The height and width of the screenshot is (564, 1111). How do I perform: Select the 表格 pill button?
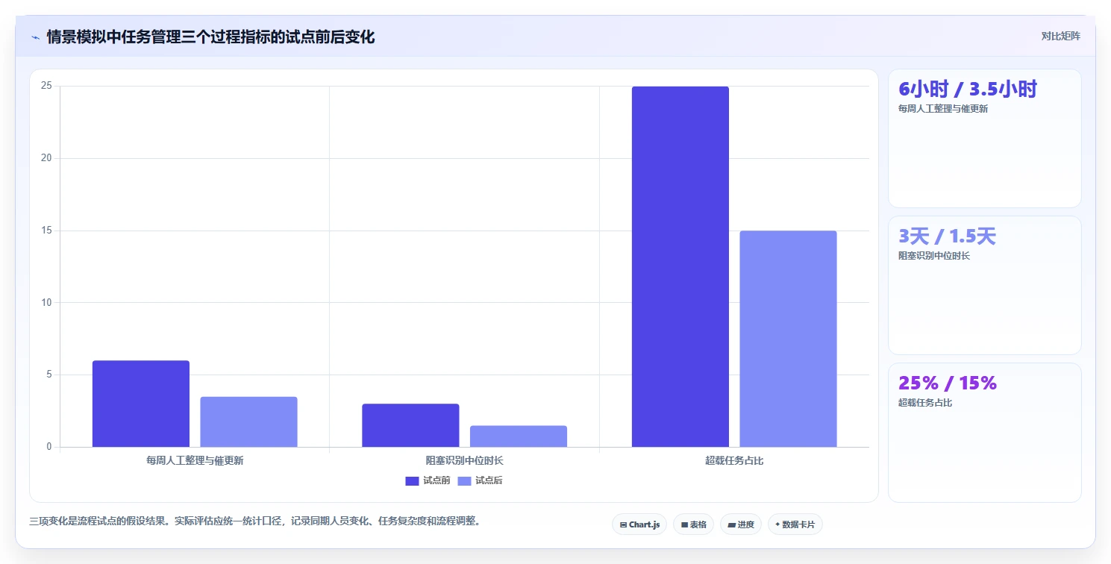pyautogui.click(x=694, y=524)
